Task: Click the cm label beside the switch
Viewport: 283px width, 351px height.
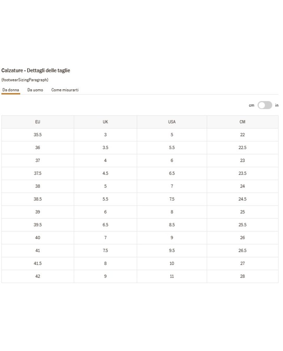Action: click(251, 105)
